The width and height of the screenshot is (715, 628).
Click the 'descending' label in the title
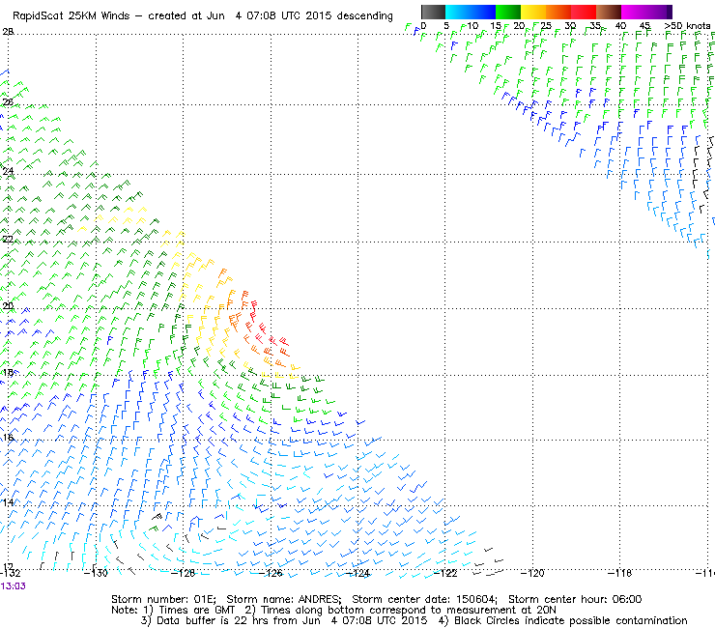365,16
